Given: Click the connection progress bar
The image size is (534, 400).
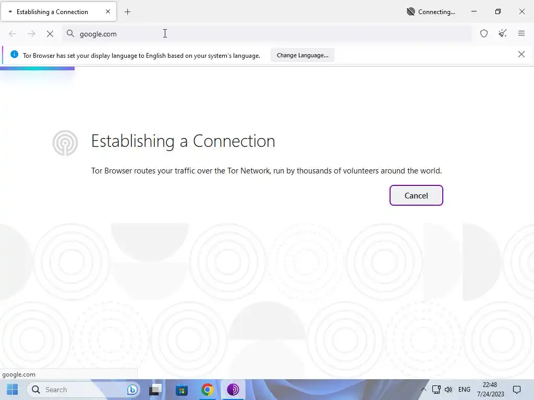Looking at the screenshot, I should (x=37, y=68).
